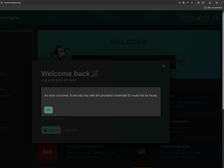The width and height of the screenshot is (224, 168).
Task: Open the Chrome Labs flask icon
Action: tap(210, 3)
